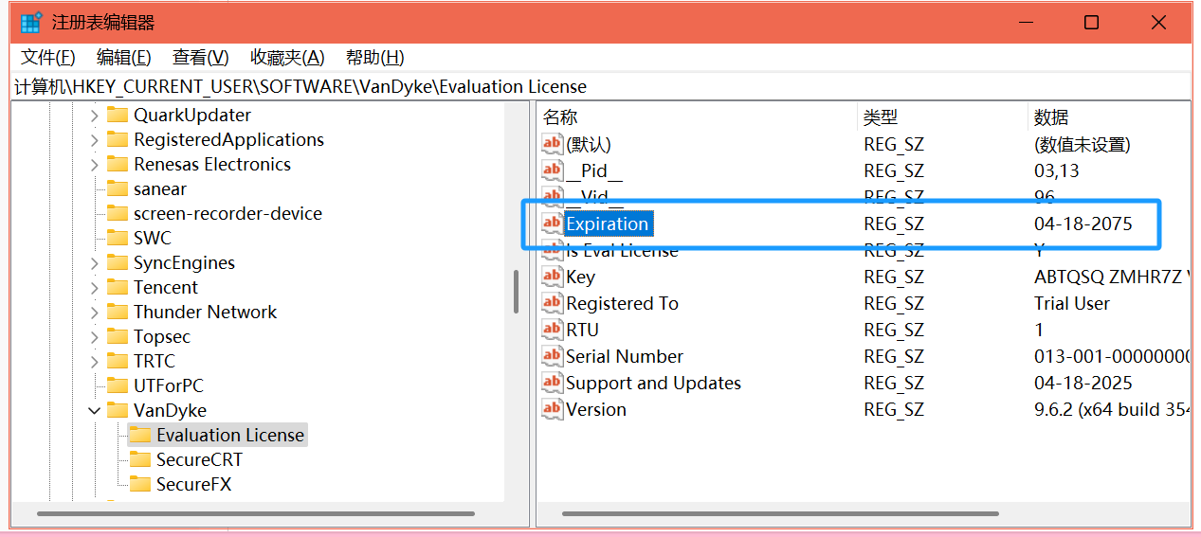Screen dimensions: 1201x537
Task: Click the ABTQSQ ZMHR7Z key data cell
Action: coord(1112,277)
